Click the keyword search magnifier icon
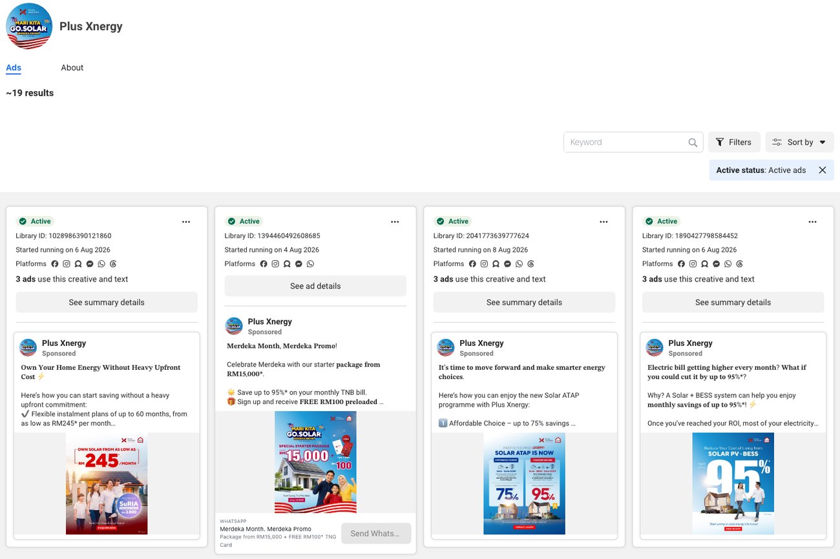Image resolution: width=840 pixels, height=559 pixels. pyautogui.click(x=693, y=143)
